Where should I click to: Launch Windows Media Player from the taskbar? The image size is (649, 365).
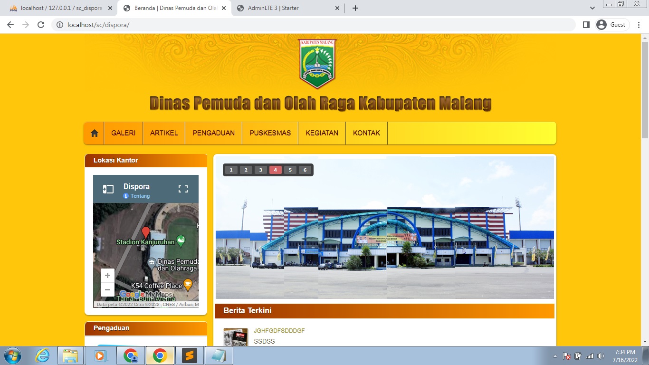100,355
